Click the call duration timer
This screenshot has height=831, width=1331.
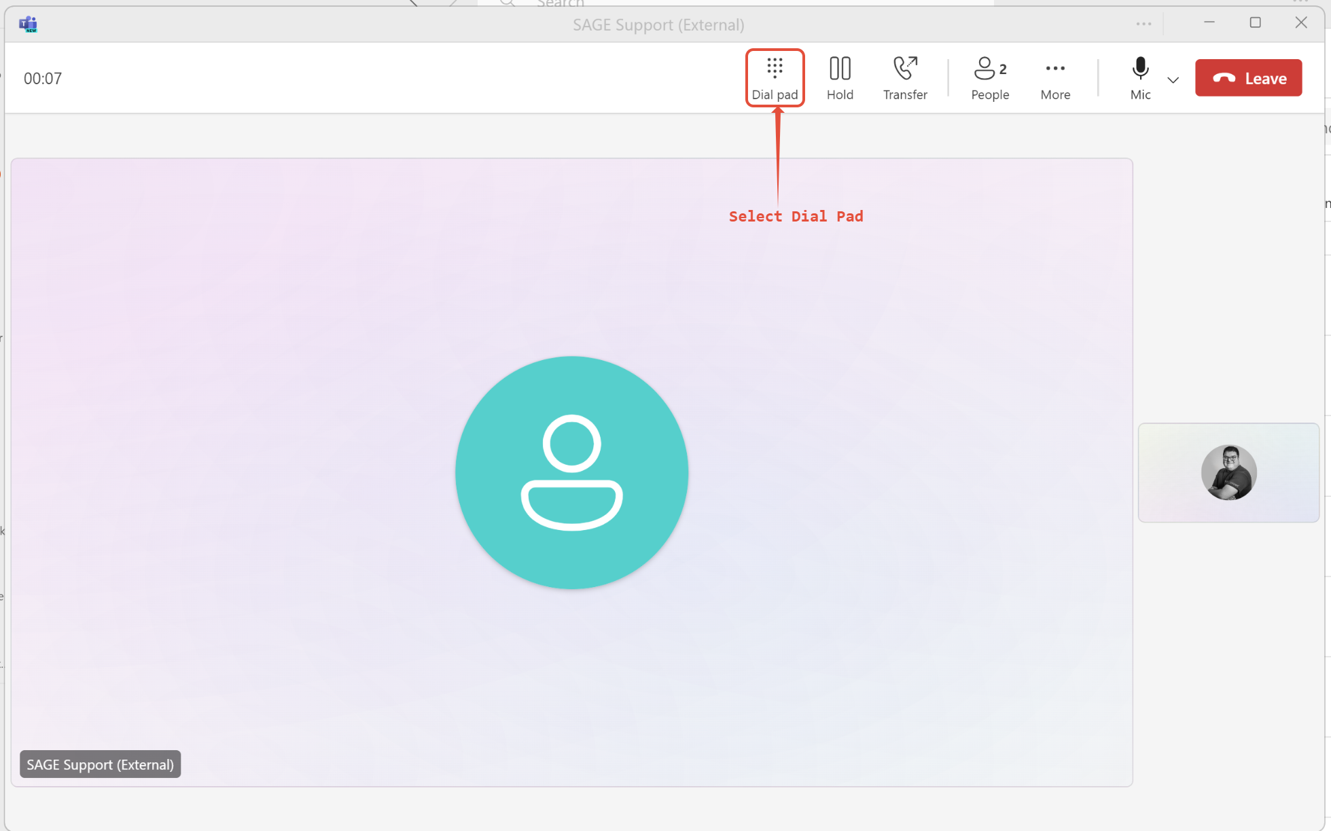[43, 79]
